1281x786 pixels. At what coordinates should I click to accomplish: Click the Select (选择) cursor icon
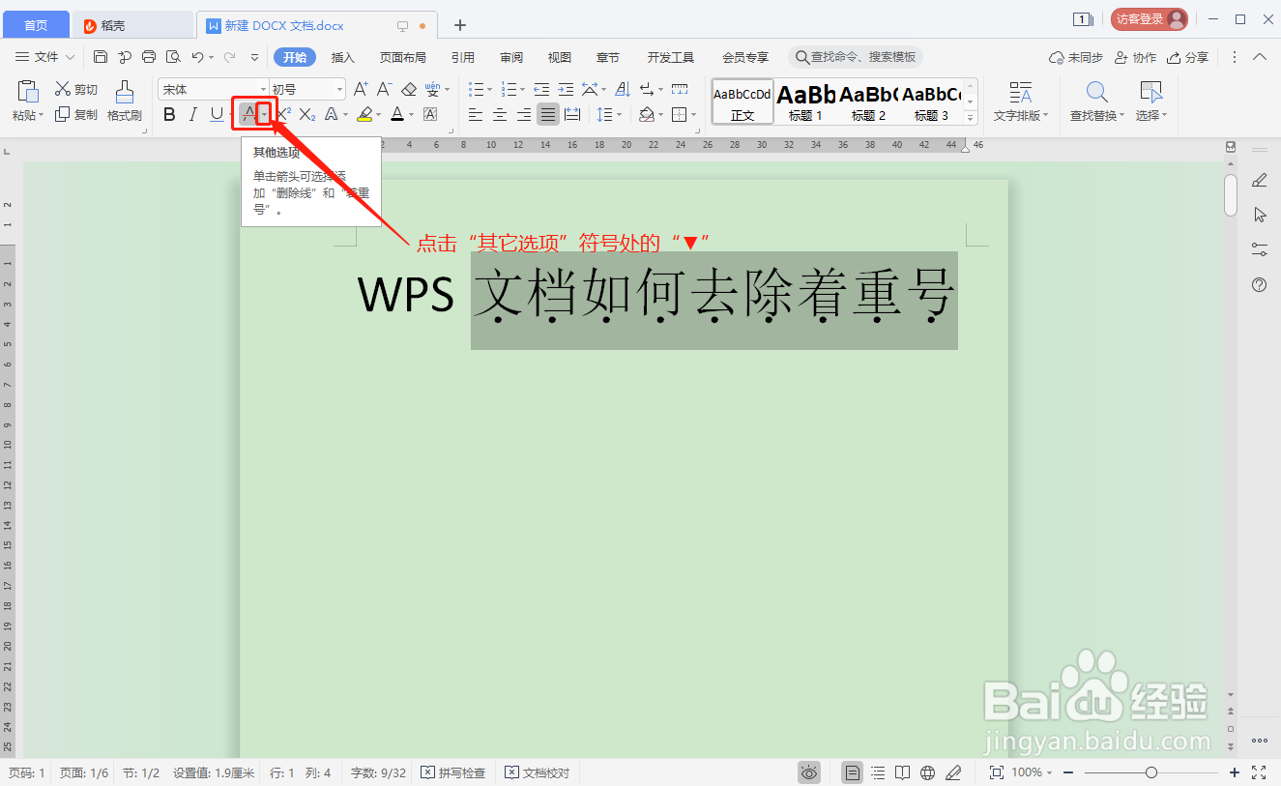pyautogui.click(x=1150, y=92)
